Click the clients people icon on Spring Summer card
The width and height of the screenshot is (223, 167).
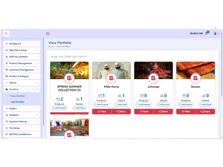click(x=78, y=99)
